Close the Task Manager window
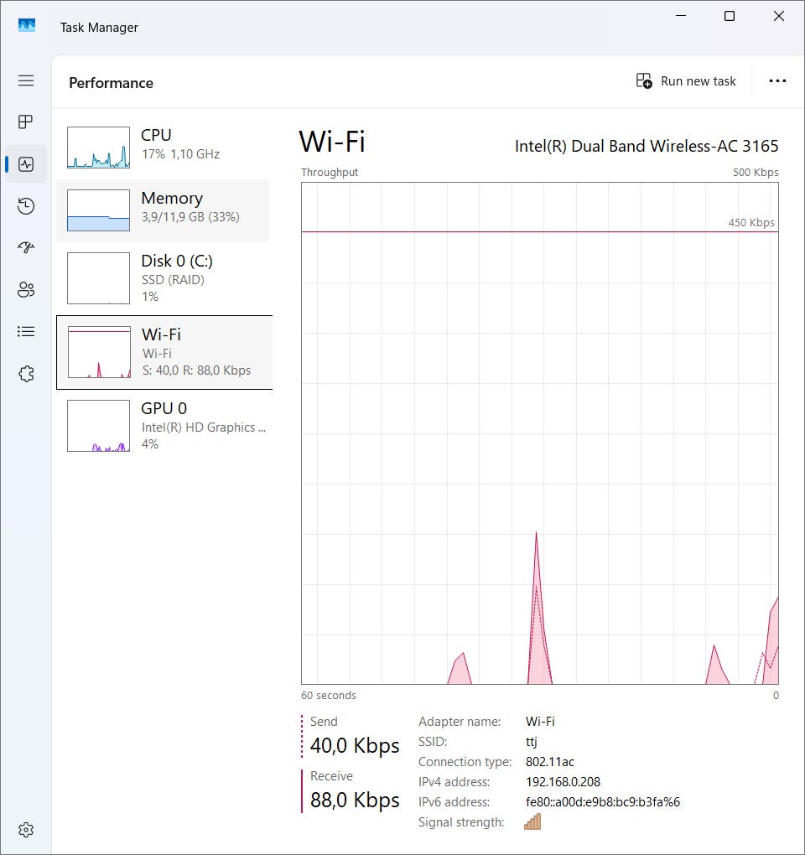805x855 pixels. 779,16
